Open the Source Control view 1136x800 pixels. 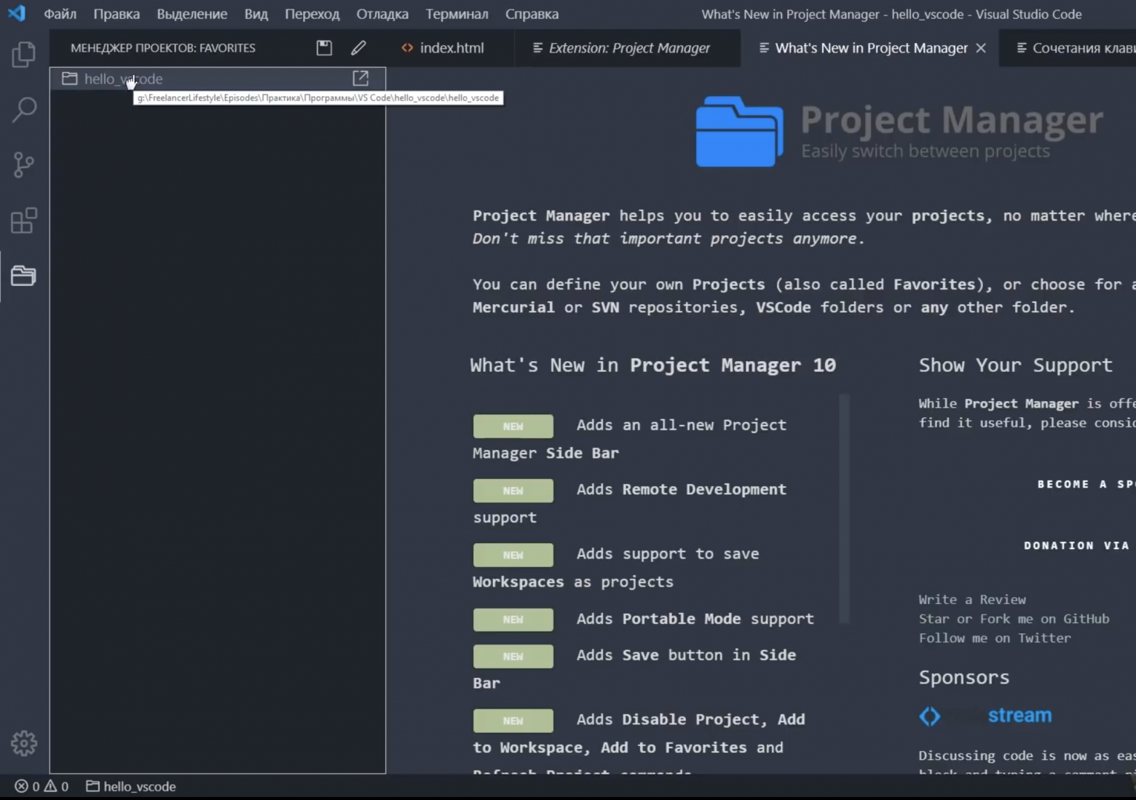[24, 165]
